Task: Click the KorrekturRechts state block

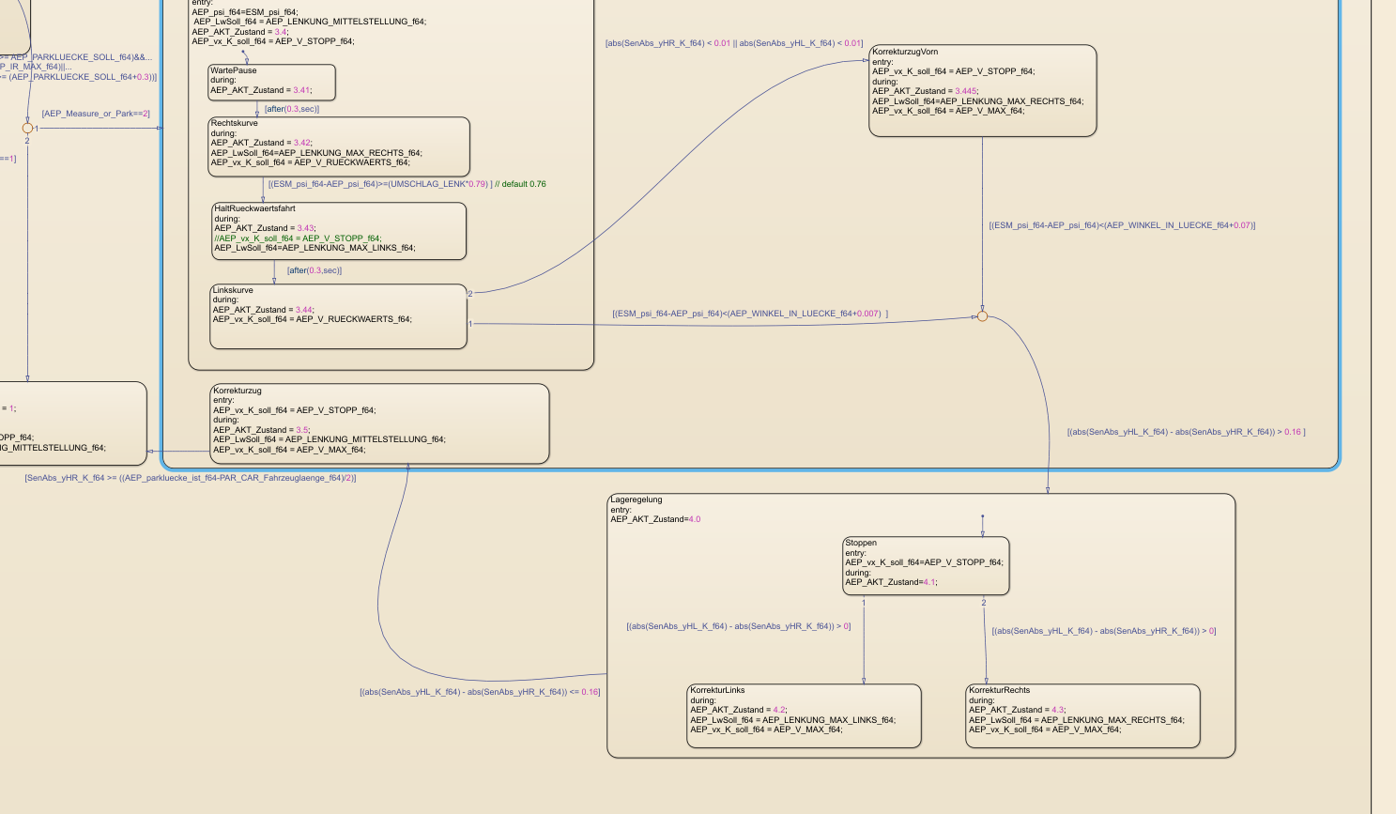Action: point(1082,715)
